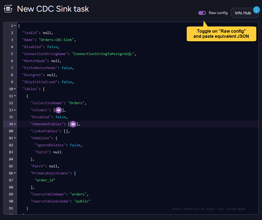This screenshot has width=262, height=220.
Task: Click the "CollectionName" key
Action: (x=47, y=103)
